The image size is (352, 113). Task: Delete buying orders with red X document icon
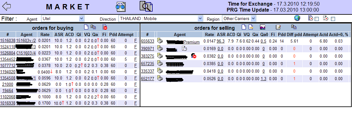pyautogui.click(x=105, y=27)
